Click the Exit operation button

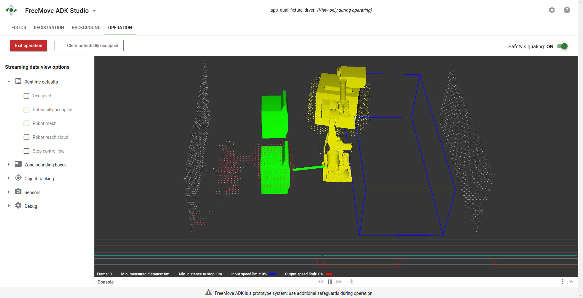[x=29, y=46]
